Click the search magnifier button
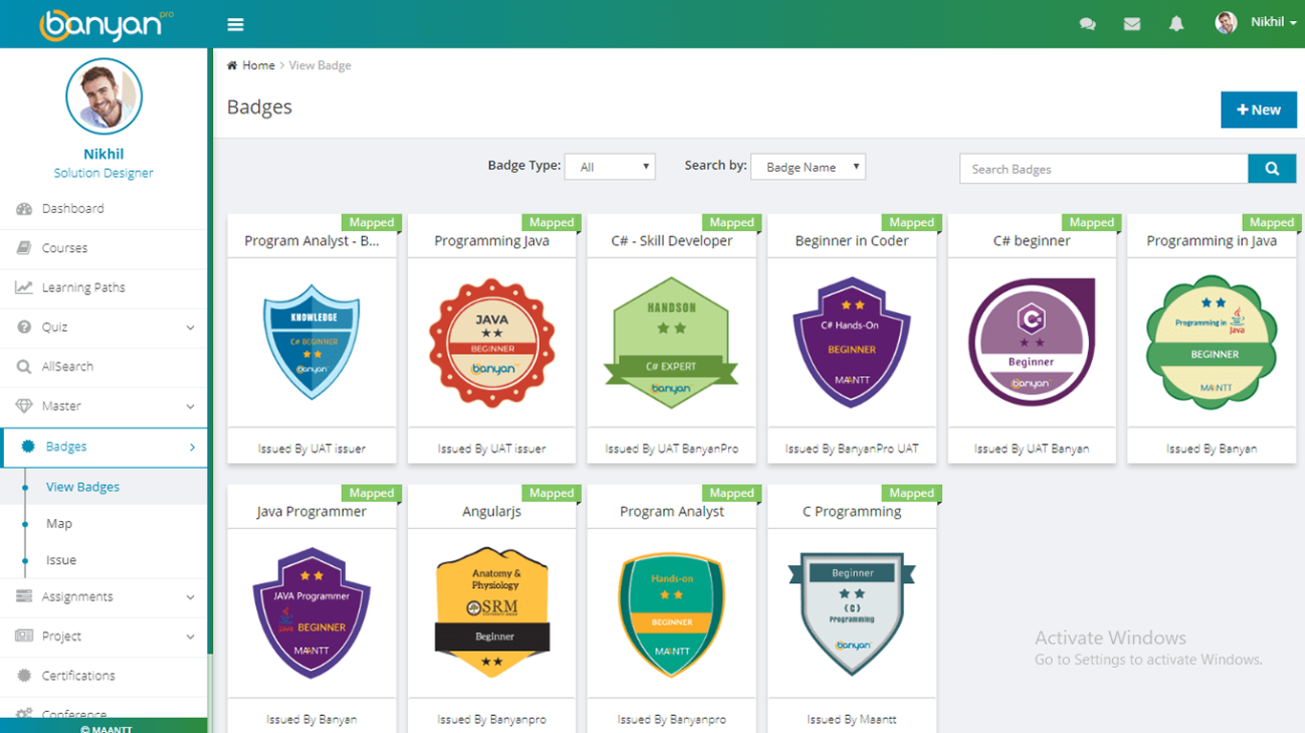Viewport: 1305px width, 733px height. tap(1272, 168)
